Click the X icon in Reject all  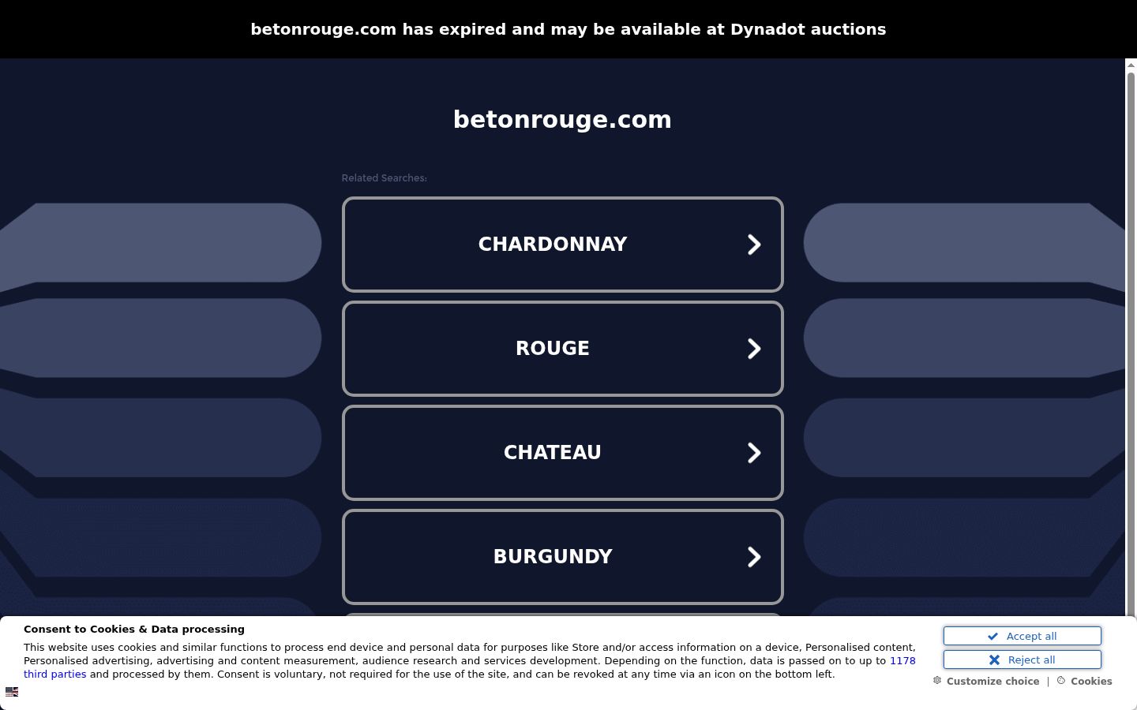tap(994, 660)
